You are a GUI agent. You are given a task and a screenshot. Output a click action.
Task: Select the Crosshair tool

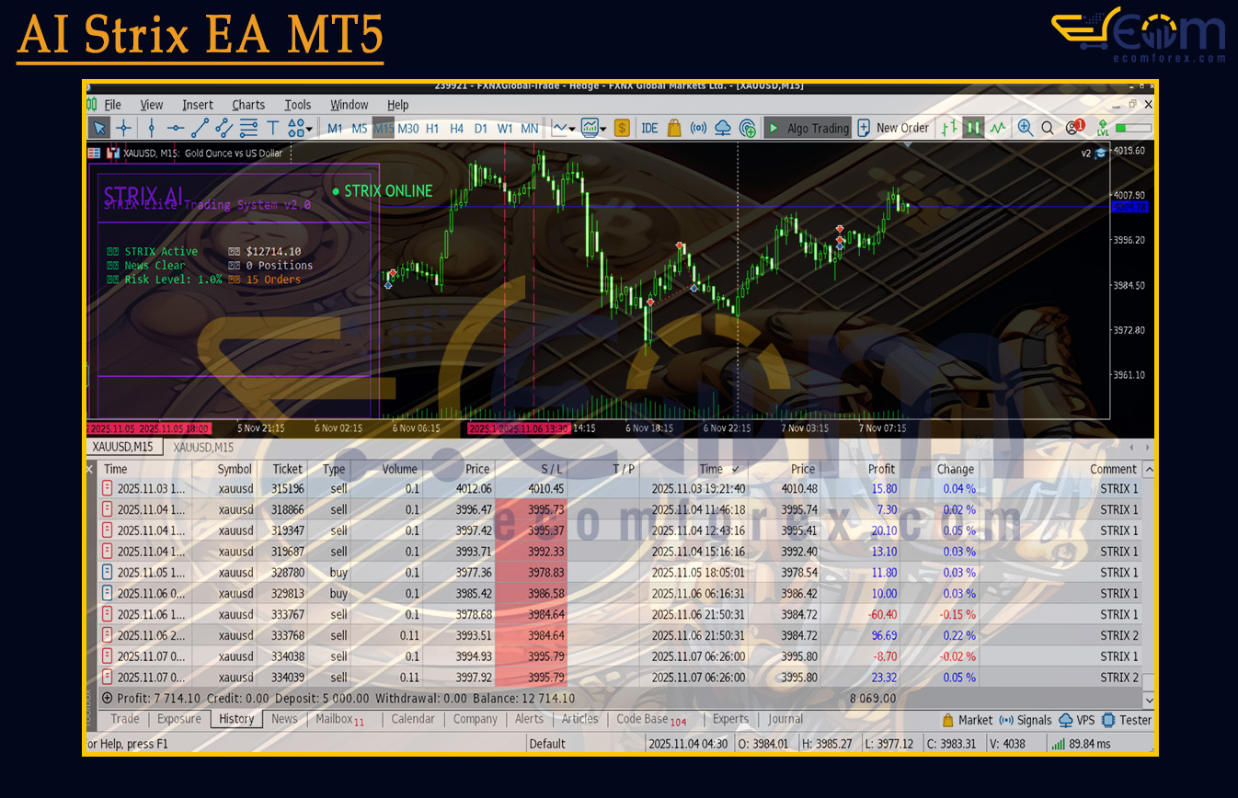[123, 128]
